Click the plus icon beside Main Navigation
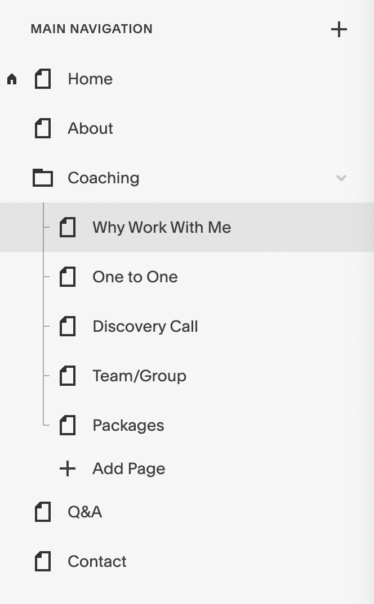This screenshot has height=604, width=374. pyautogui.click(x=339, y=29)
